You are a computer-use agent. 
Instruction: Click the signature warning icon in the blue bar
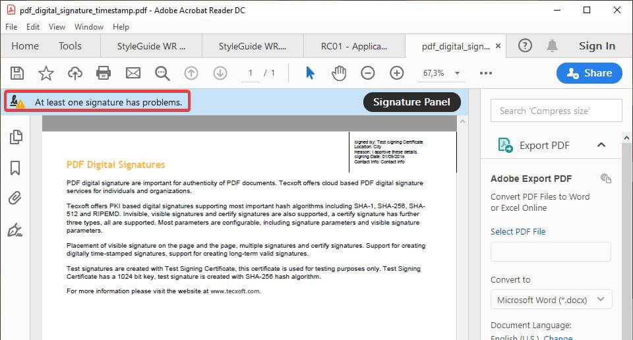(17, 101)
